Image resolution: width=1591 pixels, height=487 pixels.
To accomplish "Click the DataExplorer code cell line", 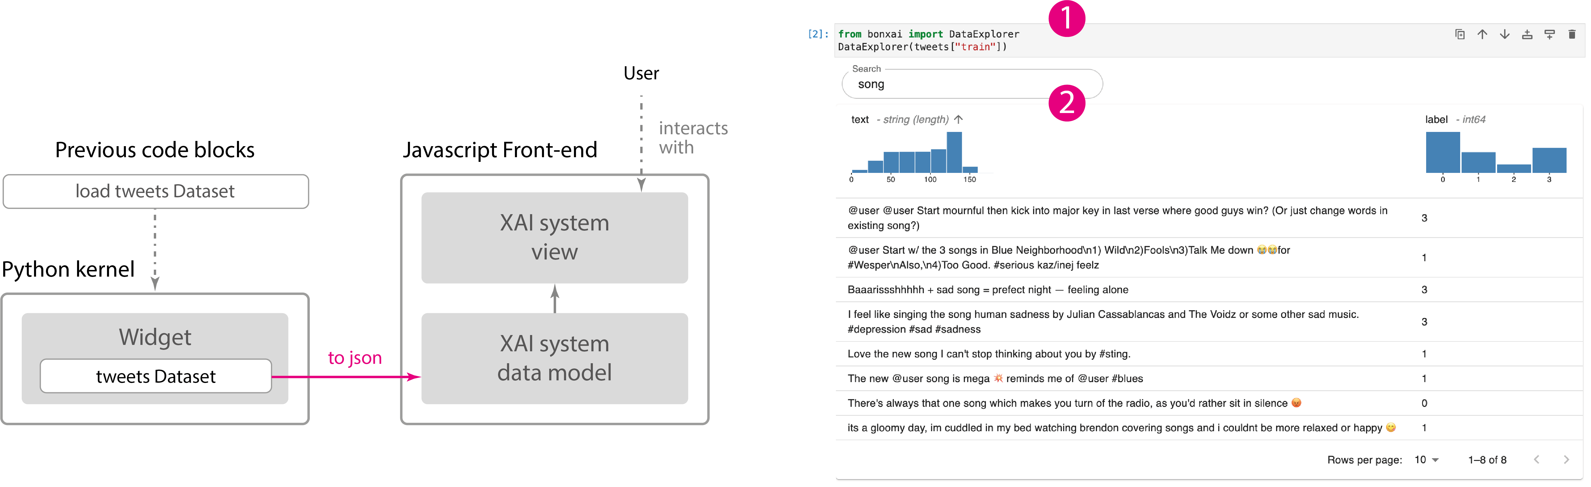I will (921, 47).
